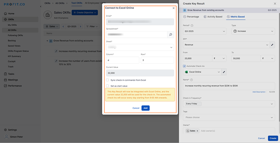The width and height of the screenshot is (280, 143).
Task: Open the Tags Please choose dropdown
Action: [x=229, y=118]
